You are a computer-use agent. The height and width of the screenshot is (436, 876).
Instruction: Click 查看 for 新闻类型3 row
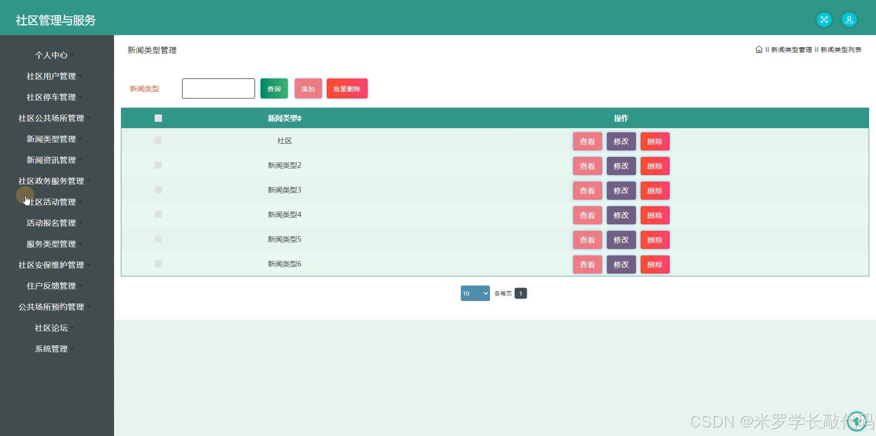(588, 191)
